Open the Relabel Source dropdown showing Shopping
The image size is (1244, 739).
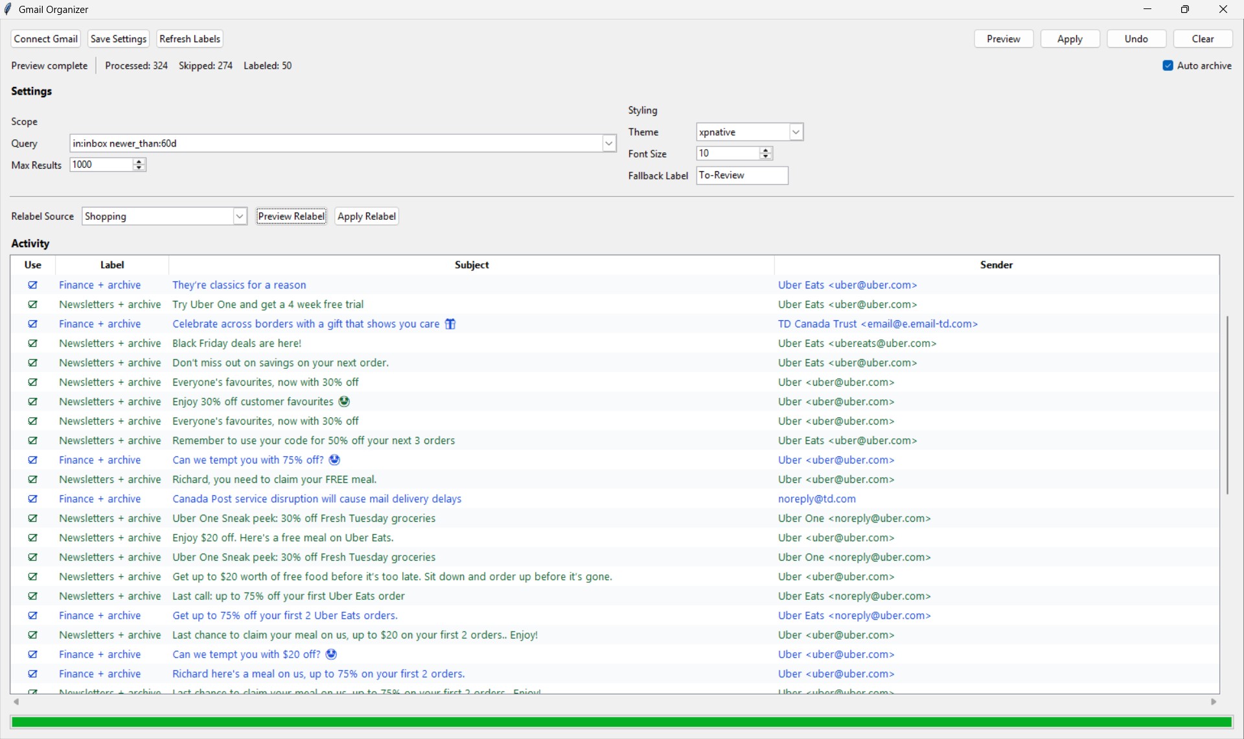(239, 216)
